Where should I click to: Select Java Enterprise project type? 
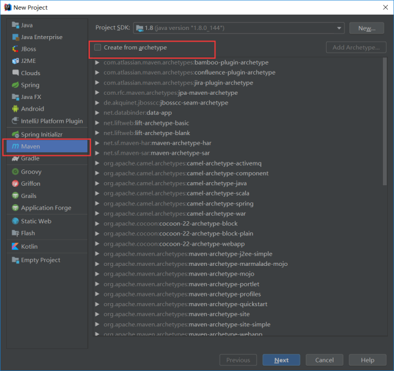47,37
